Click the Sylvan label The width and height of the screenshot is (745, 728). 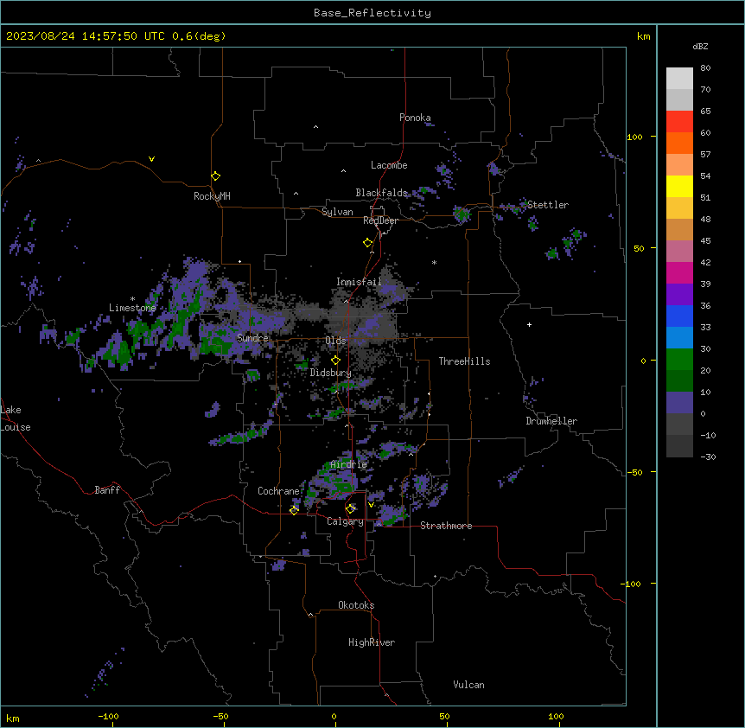pyautogui.click(x=337, y=212)
